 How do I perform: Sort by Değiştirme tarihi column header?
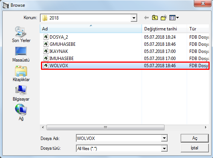pos(164,29)
